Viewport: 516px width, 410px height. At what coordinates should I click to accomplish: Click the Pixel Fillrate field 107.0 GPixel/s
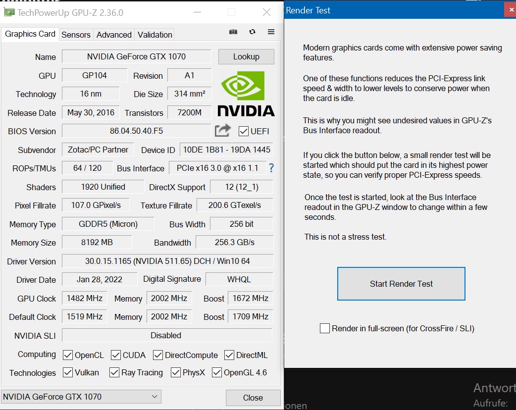[96, 205]
